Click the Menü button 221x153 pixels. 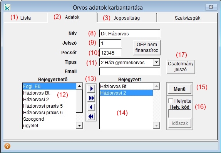tap(179, 89)
